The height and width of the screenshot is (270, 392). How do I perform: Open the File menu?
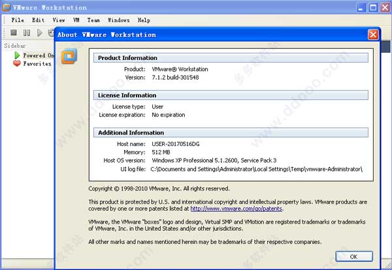[18, 20]
